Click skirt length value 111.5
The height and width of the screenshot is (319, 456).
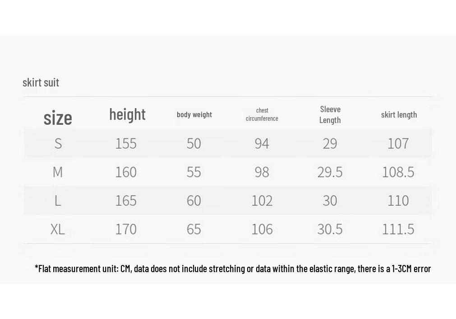pyautogui.click(x=398, y=229)
